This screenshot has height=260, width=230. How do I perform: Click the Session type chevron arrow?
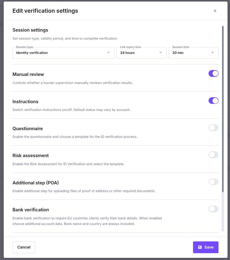click(108, 52)
